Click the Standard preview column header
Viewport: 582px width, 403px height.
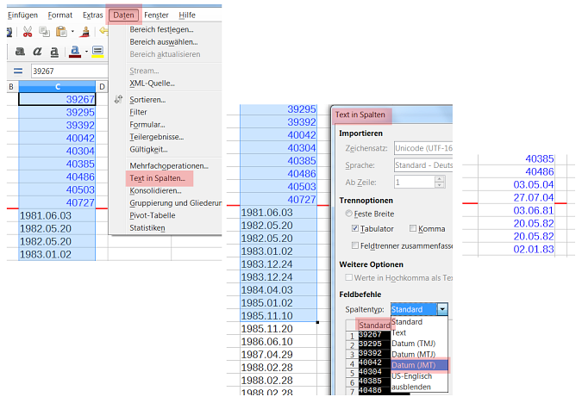(x=374, y=325)
